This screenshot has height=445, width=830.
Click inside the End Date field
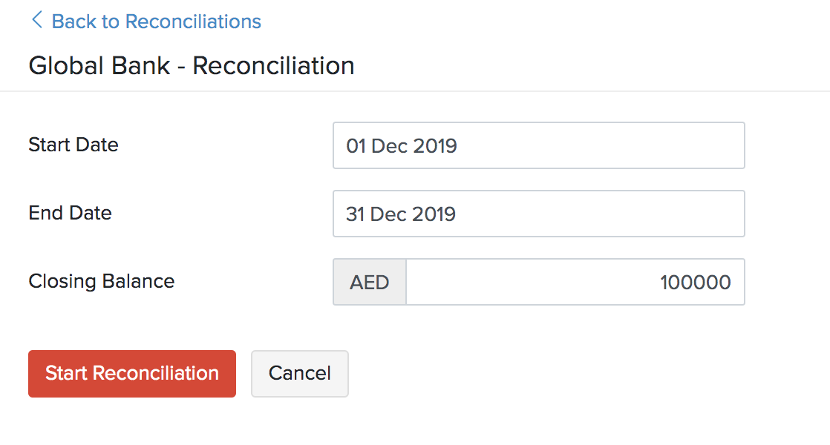coord(539,214)
